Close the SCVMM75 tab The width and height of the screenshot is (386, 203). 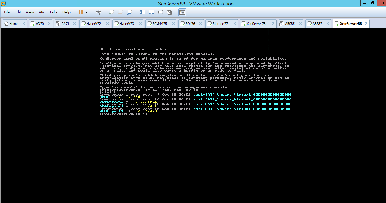(173, 24)
